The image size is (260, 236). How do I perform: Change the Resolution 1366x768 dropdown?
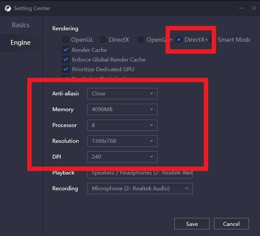(x=123, y=141)
